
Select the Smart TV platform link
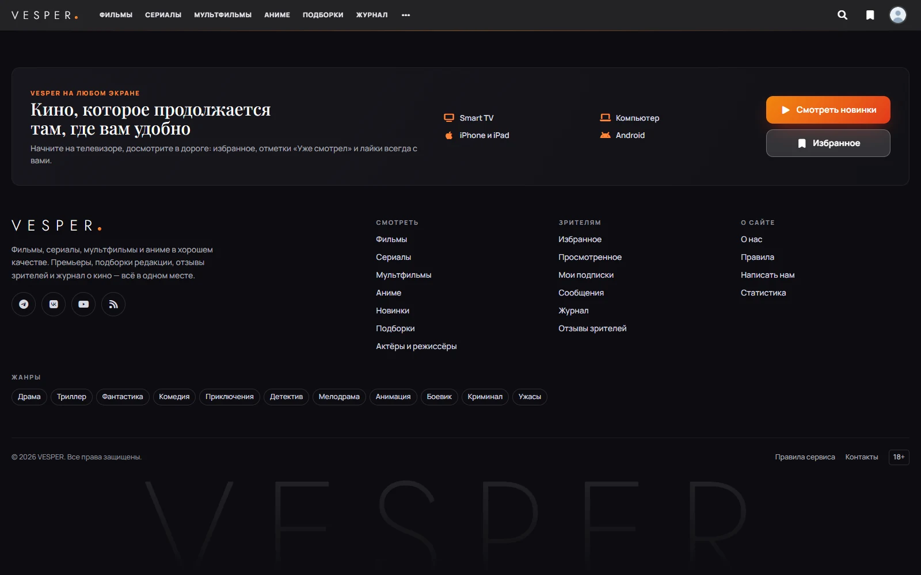click(x=469, y=118)
